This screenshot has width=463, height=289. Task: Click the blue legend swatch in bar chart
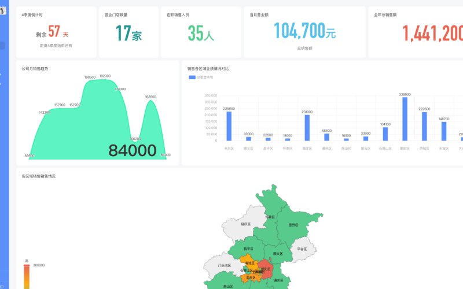pos(192,77)
